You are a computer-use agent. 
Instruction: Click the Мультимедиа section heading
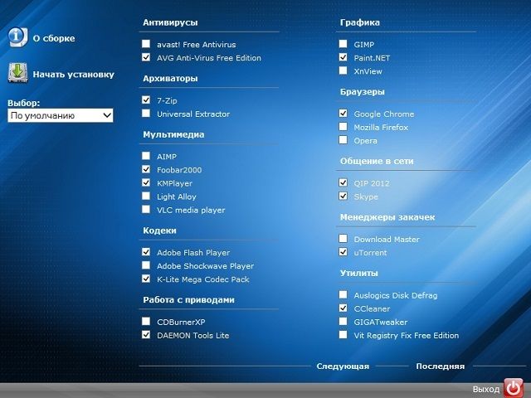click(173, 134)
